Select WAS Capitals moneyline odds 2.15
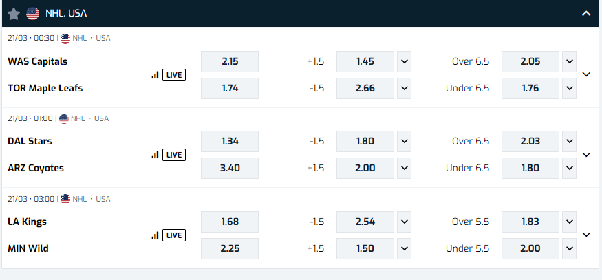The height and width of the screenshot is (280, 602). (230, 61)
